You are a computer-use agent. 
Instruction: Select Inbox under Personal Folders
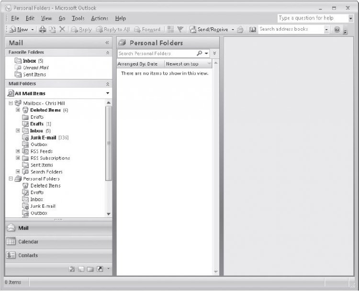point(33,199)
